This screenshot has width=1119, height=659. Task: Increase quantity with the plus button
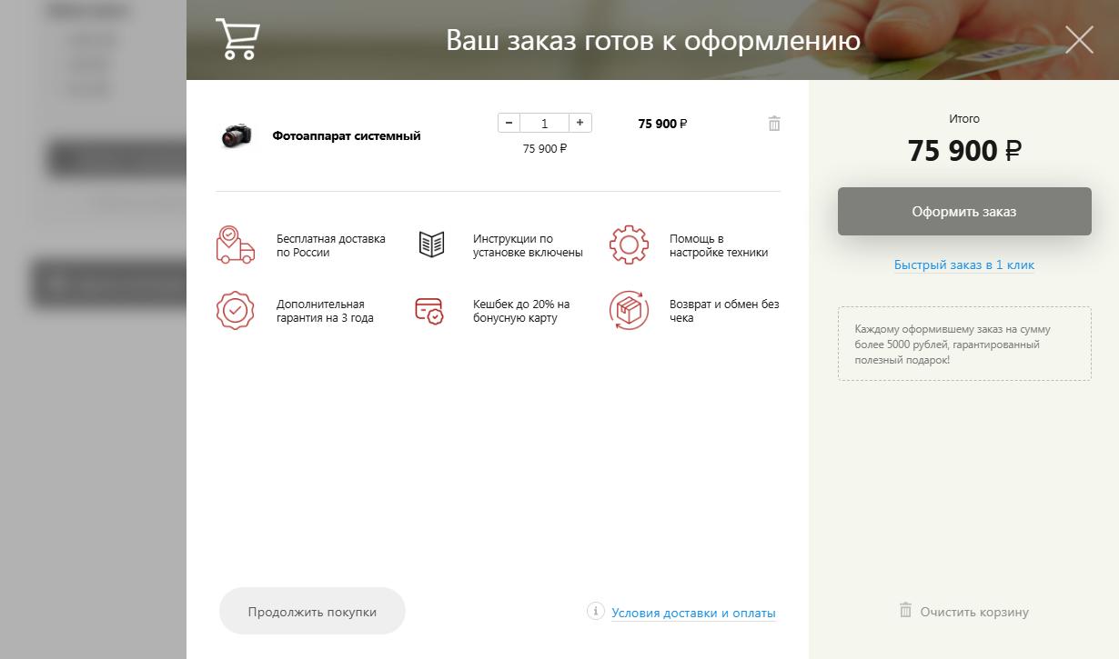(x=580, y=123)
